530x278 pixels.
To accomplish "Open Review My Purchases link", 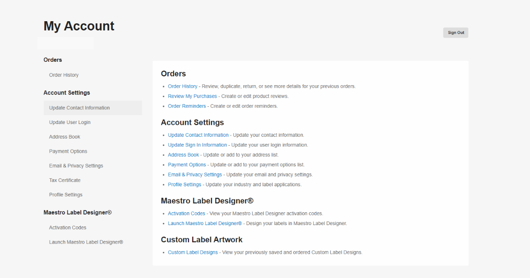I will [x=192, y=96].
